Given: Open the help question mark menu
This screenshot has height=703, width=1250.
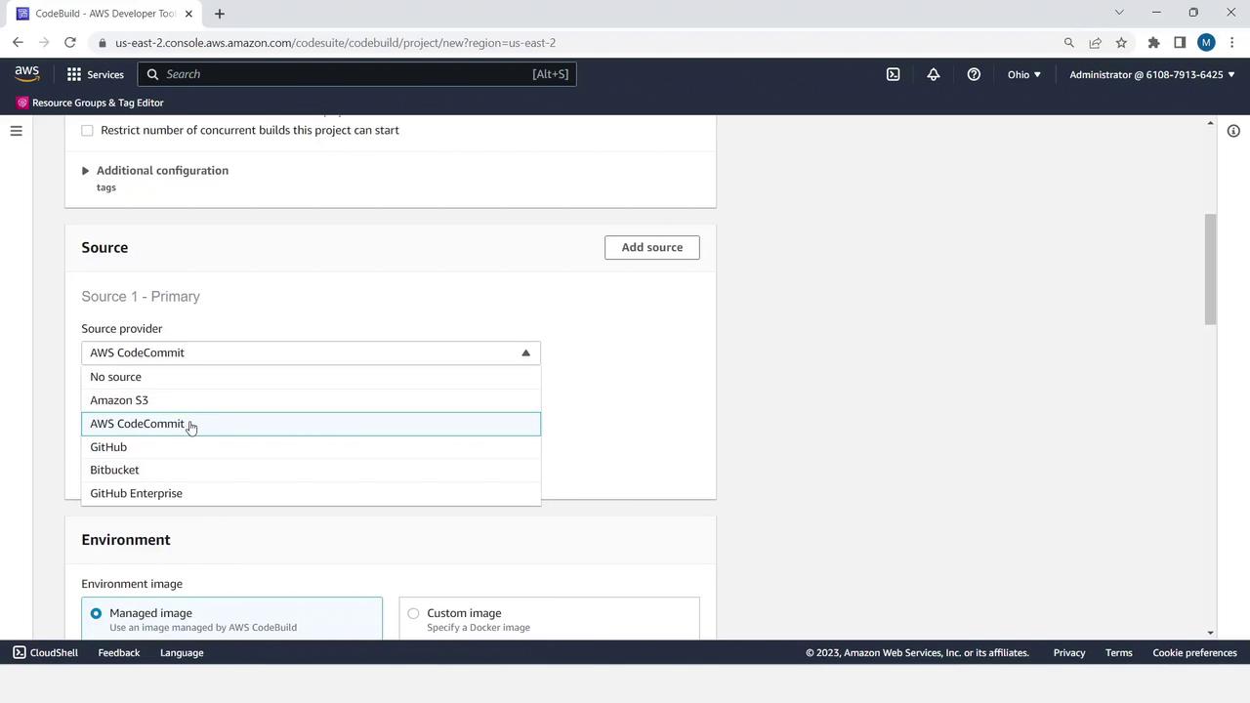Looking at the screenshot, I should pyautogui.click(x=974, y=74).
